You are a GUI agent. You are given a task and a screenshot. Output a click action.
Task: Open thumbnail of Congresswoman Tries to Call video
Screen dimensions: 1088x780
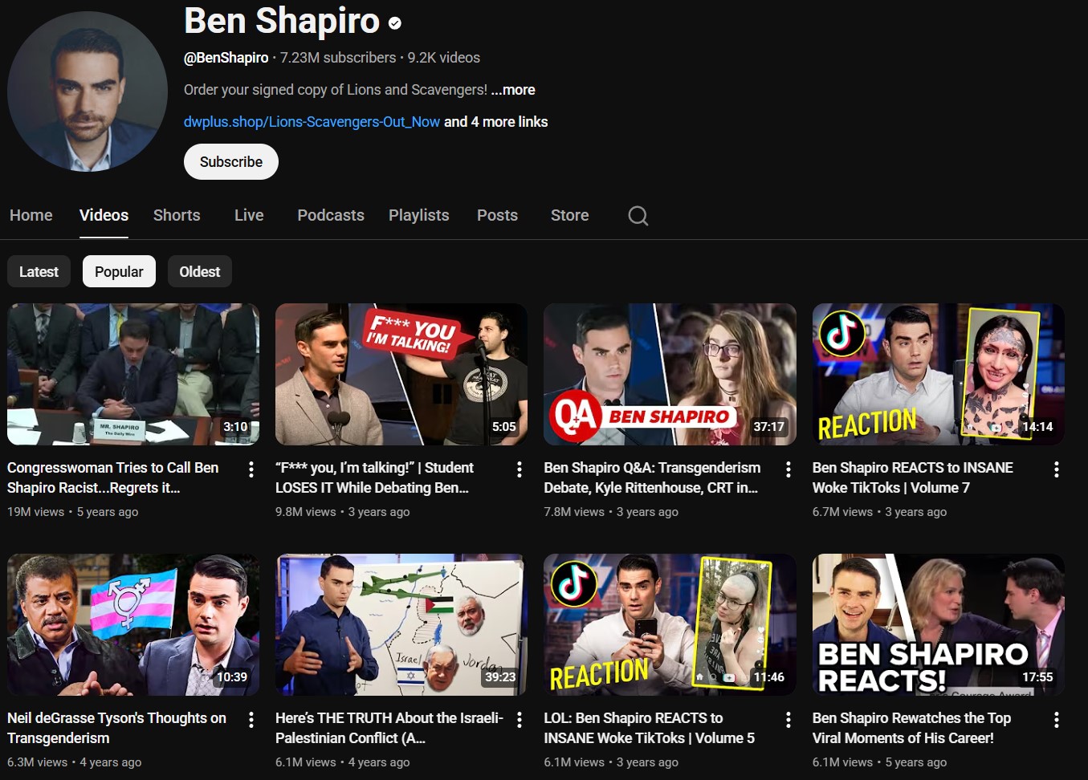pyautogui.click(x=133, y=374)
